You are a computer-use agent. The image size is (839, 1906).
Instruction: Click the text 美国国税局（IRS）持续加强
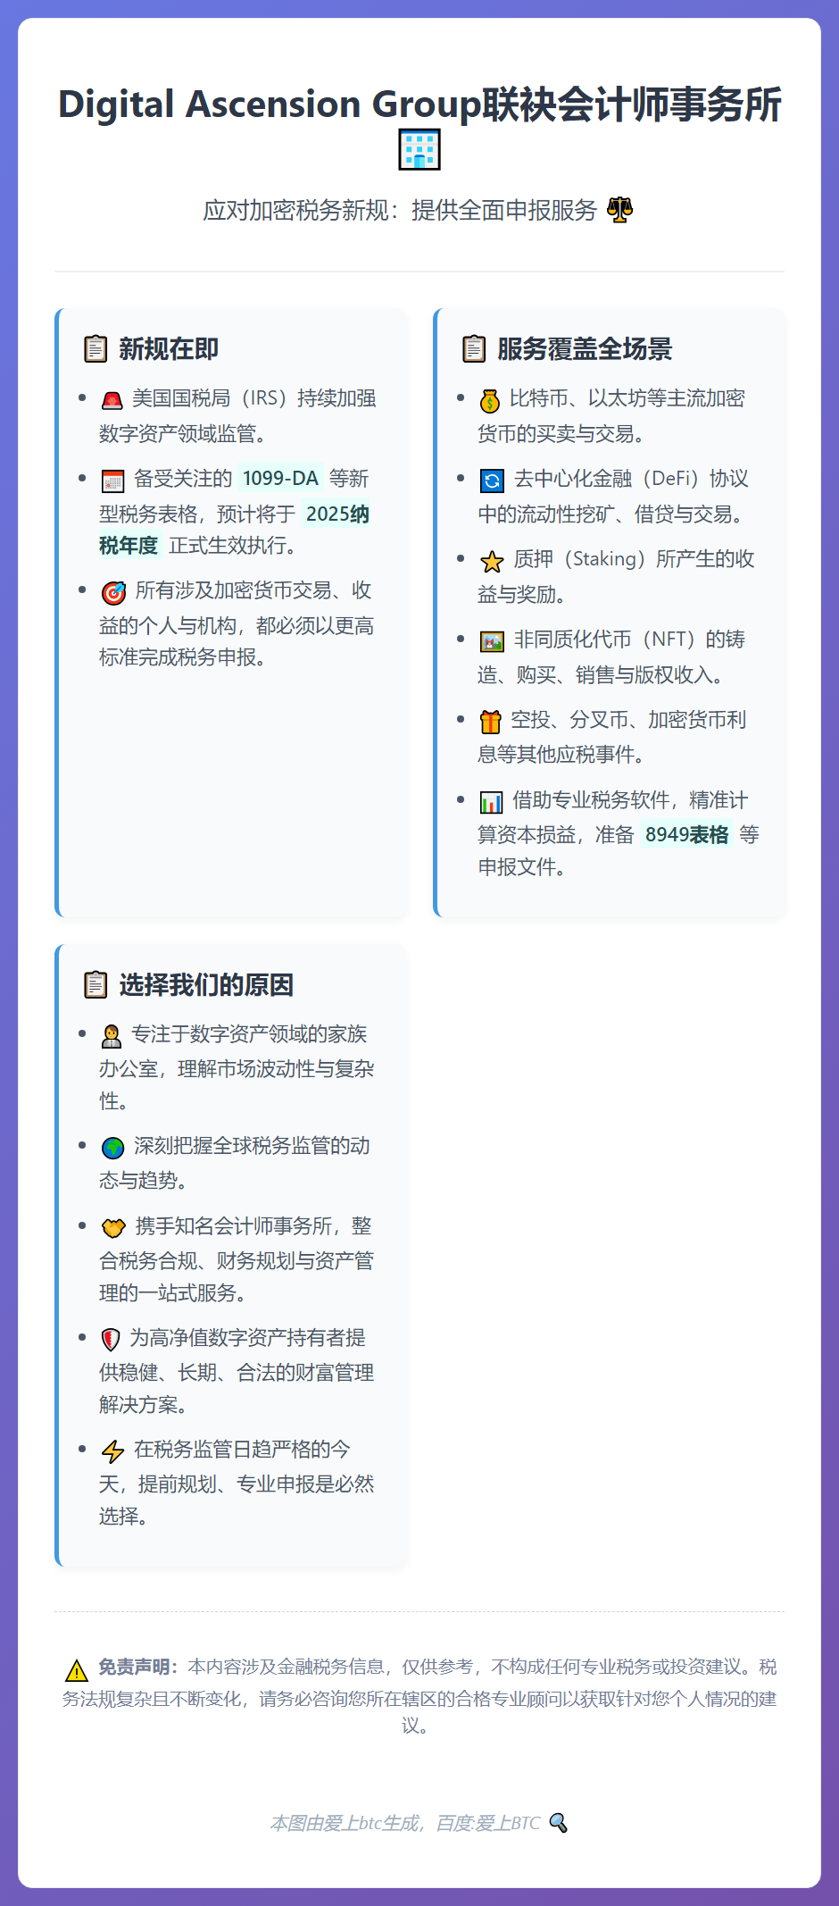pyautogui.click(x=254, y=398)
